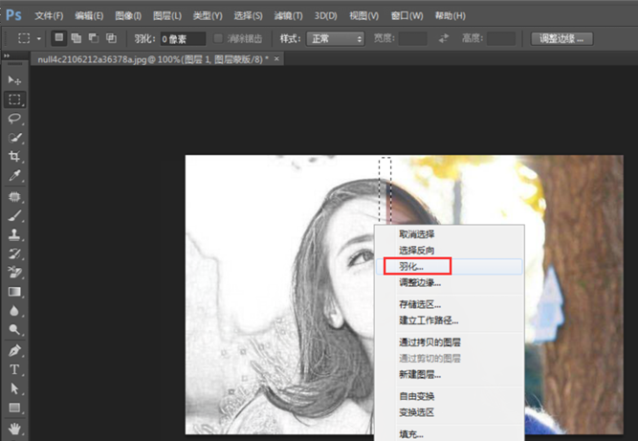Viewport: 638px width, 441px height.
Task: Select the Horizontal Type tool
Action: pos(14,370)
